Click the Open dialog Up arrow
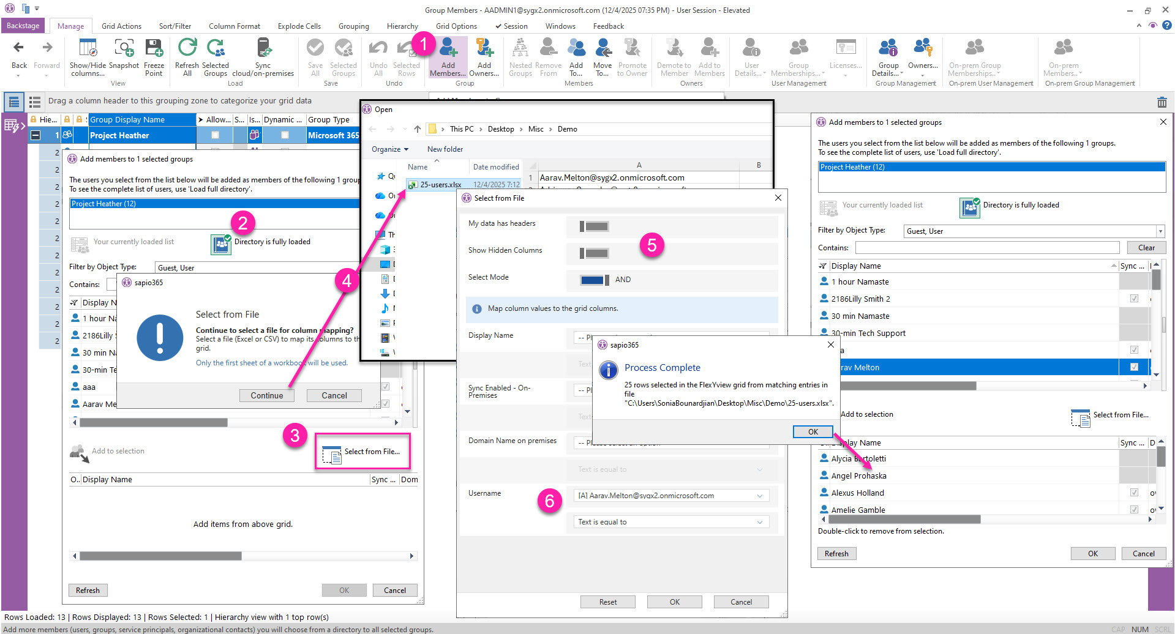This screenshot has height=634, width=1175. tap(418, 129)
